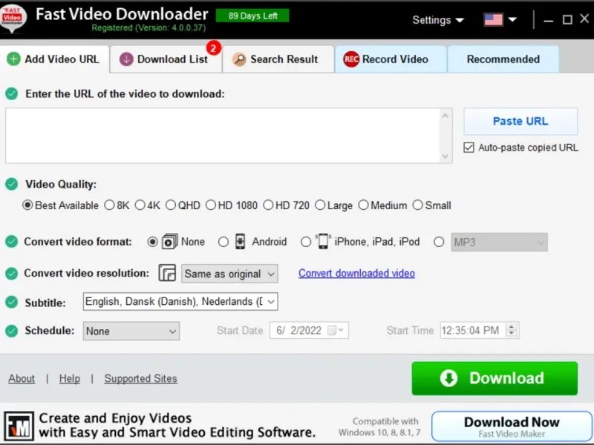Click the green check beside Convert video resolution
The width and height of the screenshot is (594, 445).
(x=12, y=273)
